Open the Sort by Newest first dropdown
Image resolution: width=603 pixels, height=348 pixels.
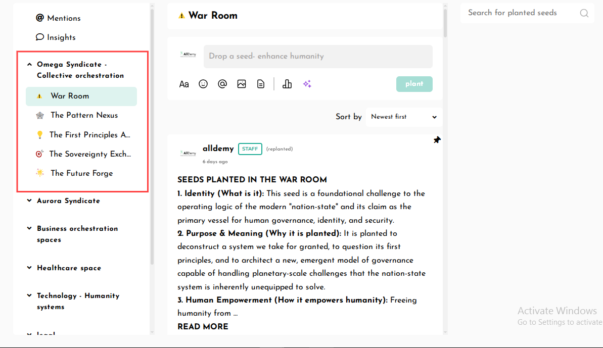coord(403,117)
